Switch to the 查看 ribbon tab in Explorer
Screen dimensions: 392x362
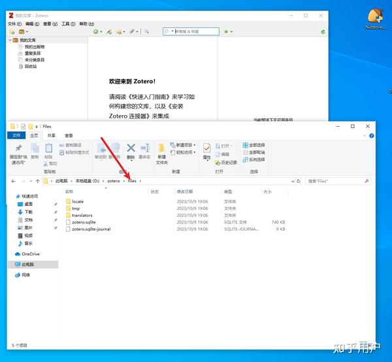click(x=69, y=135)
